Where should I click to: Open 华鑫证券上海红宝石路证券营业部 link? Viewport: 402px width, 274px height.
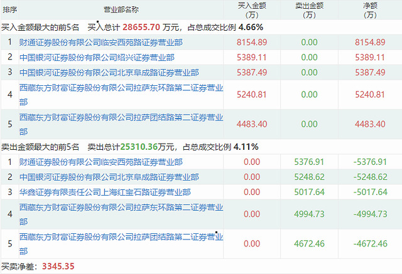point(105,192)
